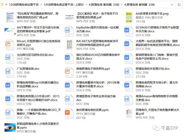Select 大视界一站式进货服务平台 docx icon
184x136 pixels.
(129, 45)
